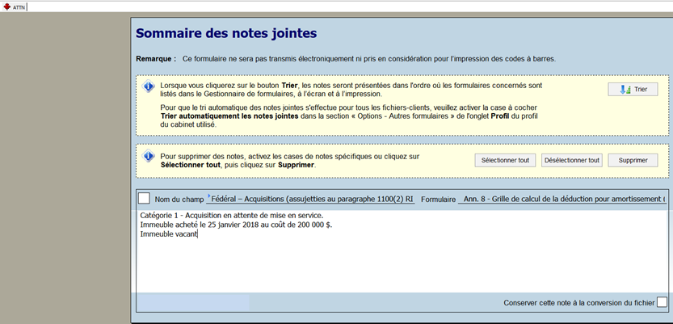Select the ATTN label in the top bar
Image resolution: width=673 pixels, height=324 pixels.
pyautogui.click(x=18, y=6)
